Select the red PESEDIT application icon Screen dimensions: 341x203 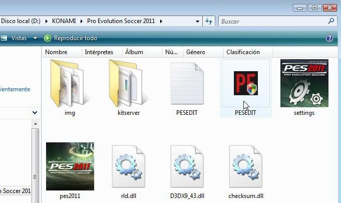pyautogui.click(x=246, y=83)
